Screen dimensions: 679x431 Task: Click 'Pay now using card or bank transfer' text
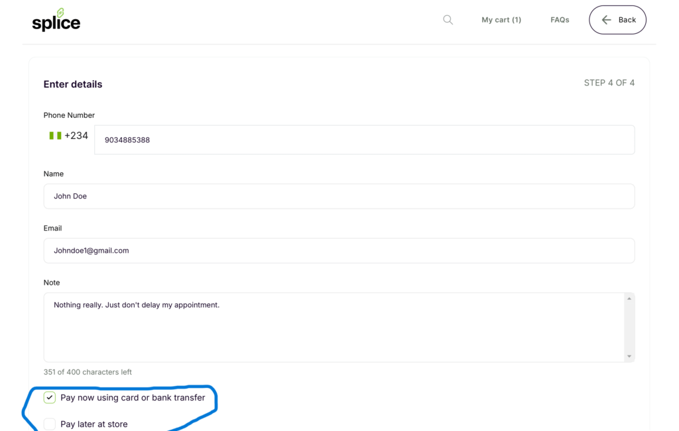coord(133,398)
